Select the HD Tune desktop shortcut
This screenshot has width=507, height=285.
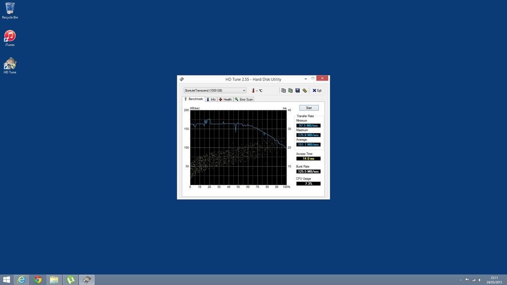click(x=10, y=66)
